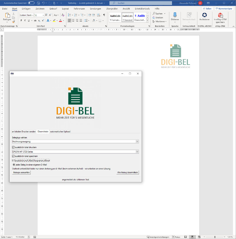The image size is (236, 239).
Task: Switch to the Layout ribbon tab
Action: tap(65, 9)
